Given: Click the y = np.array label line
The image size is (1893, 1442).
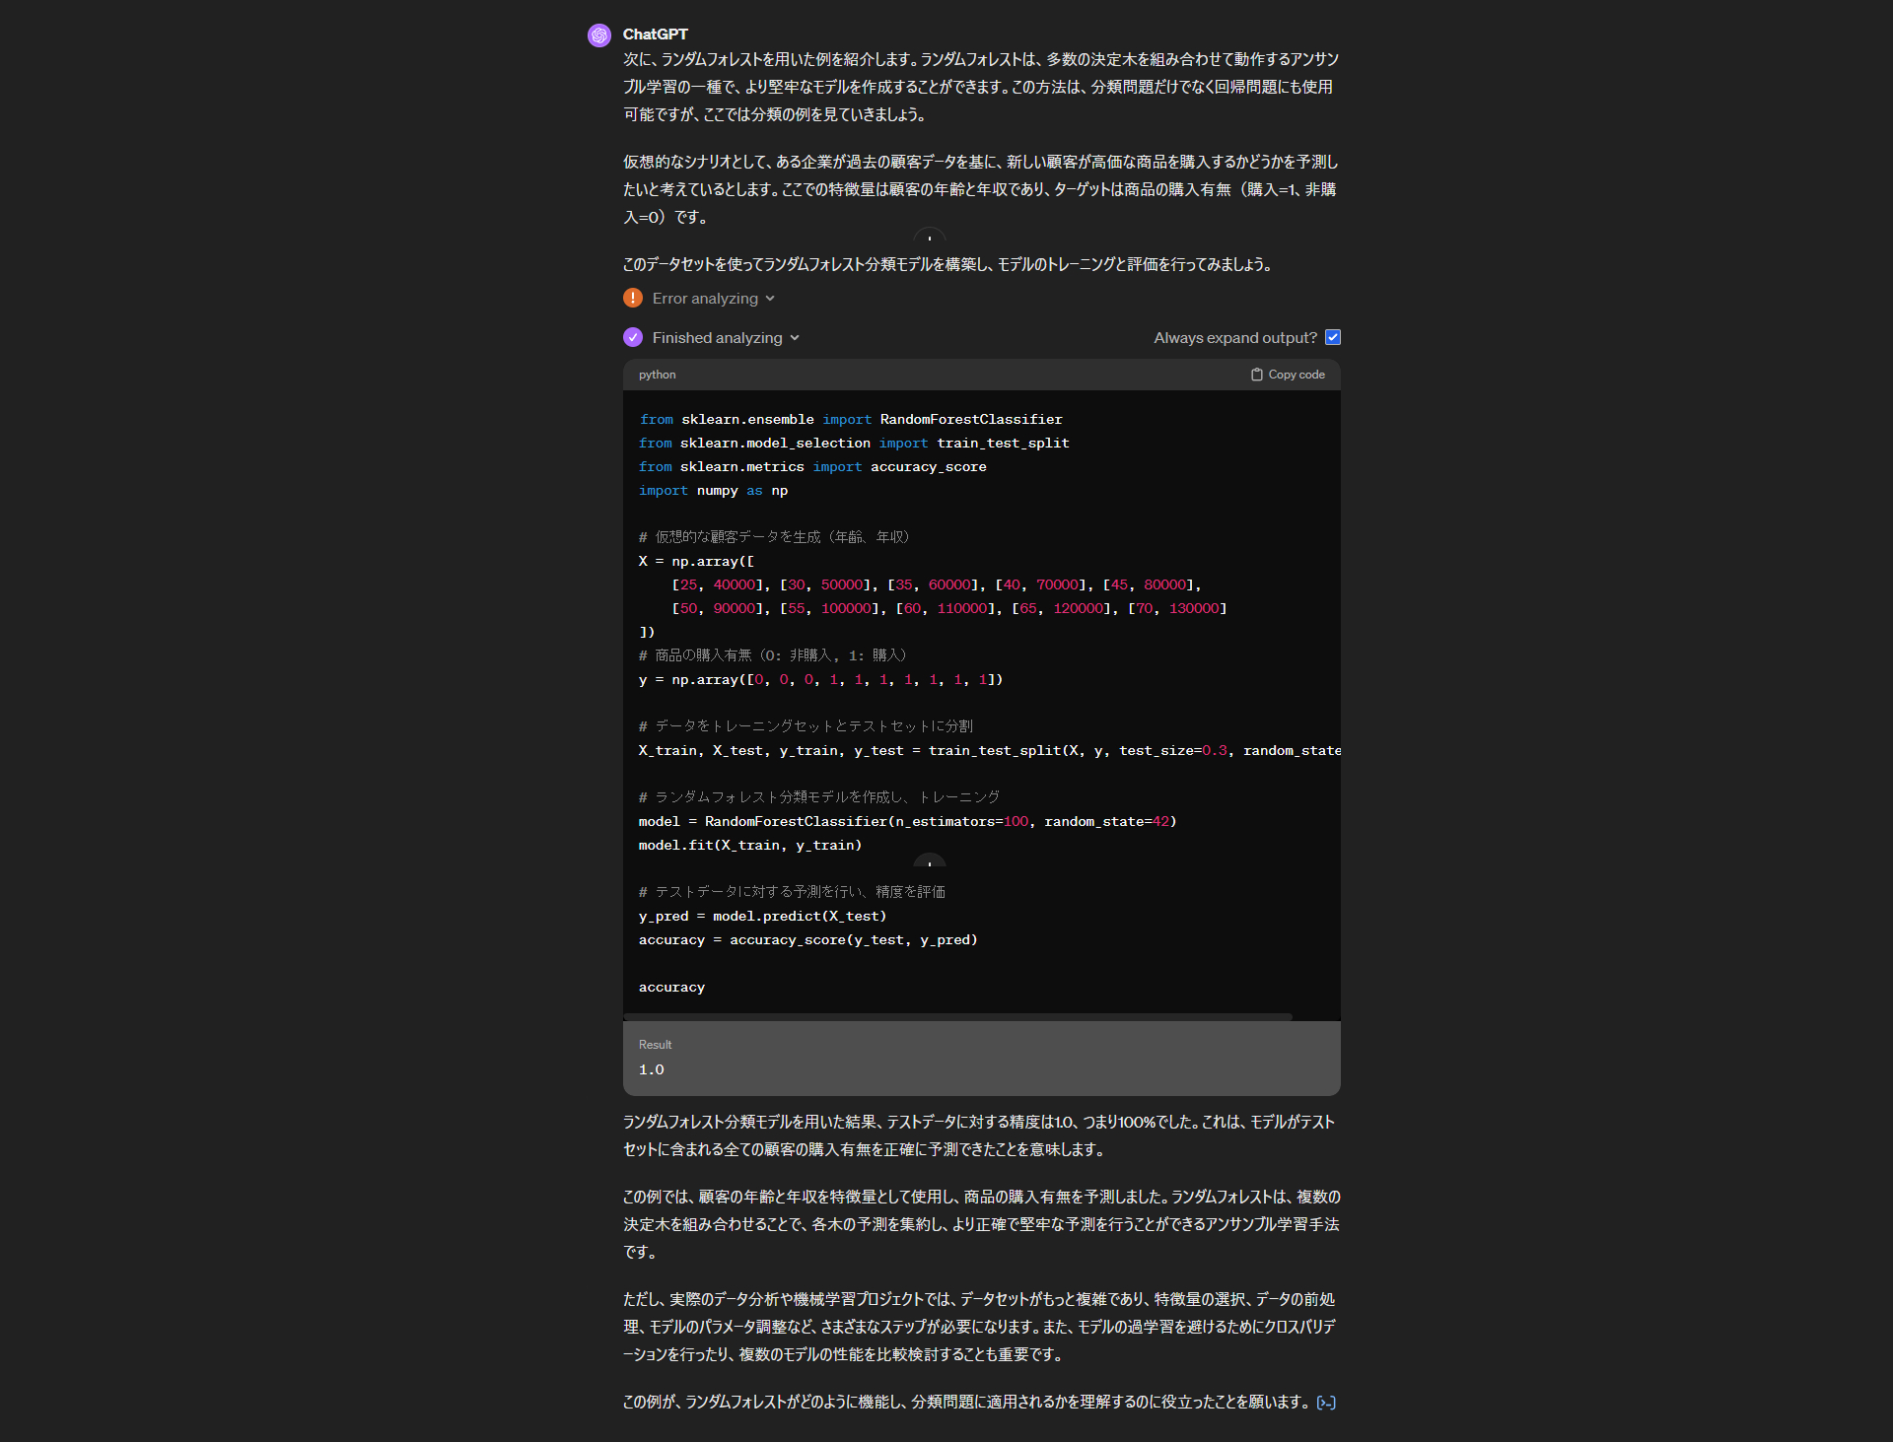Looking at the screenshot, I should (x=820, y=680).
